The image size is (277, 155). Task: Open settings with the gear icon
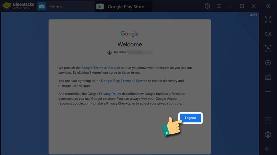tap(268, 135)
